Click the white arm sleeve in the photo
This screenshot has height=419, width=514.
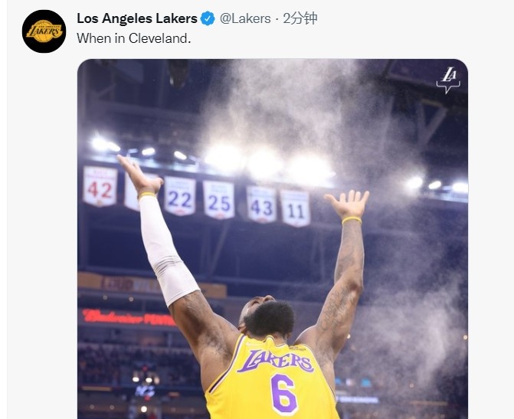pyautogui.click(x=168, y=250)
